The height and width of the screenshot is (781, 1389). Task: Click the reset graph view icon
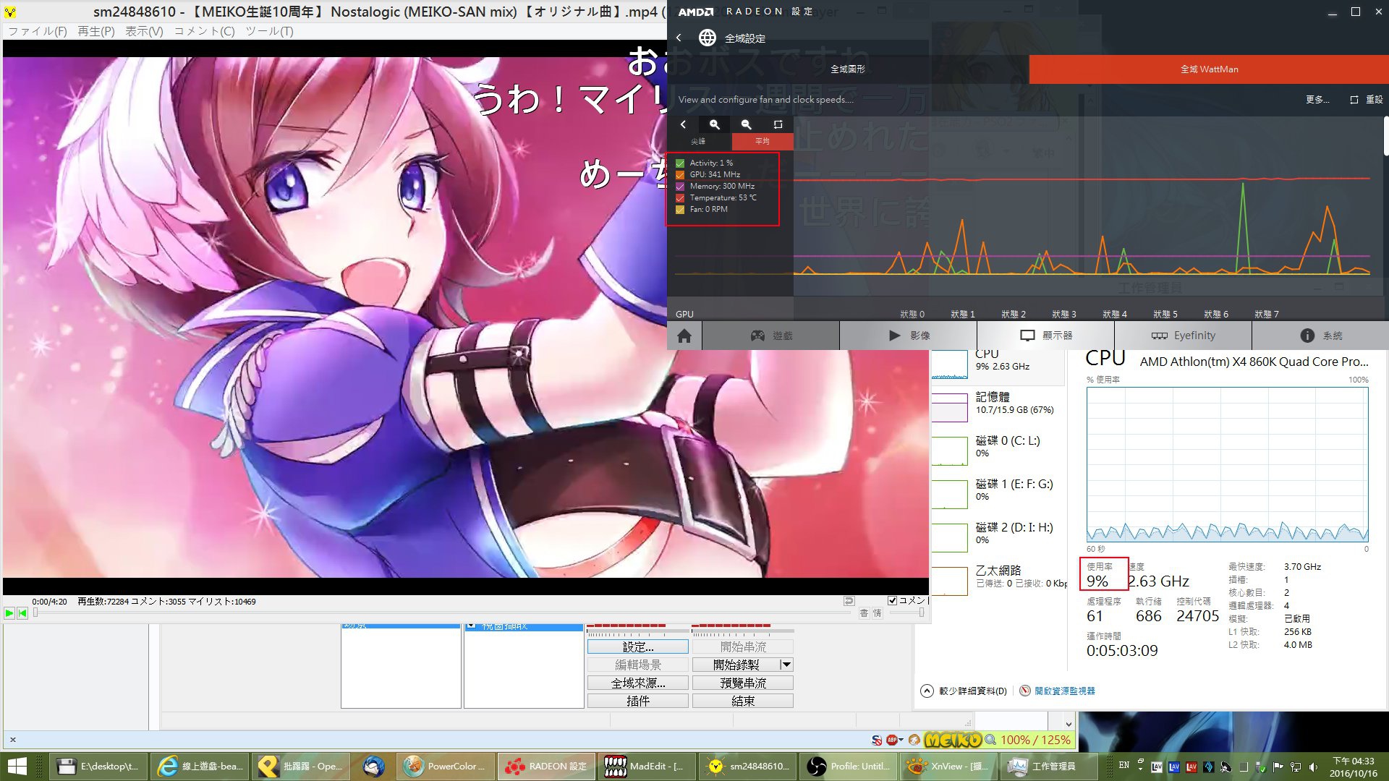pos(778,124)
